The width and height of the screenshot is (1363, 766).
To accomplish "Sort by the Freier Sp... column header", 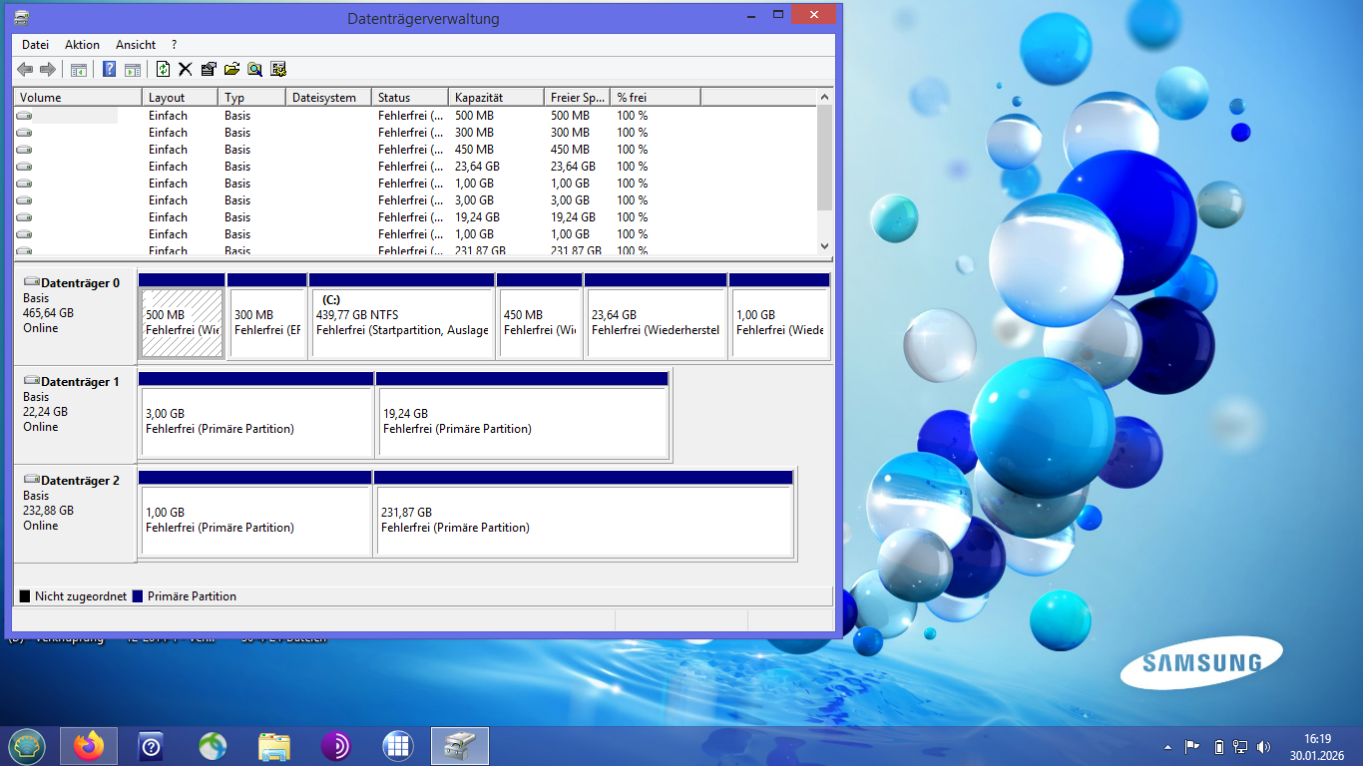I will pos(578,98).
